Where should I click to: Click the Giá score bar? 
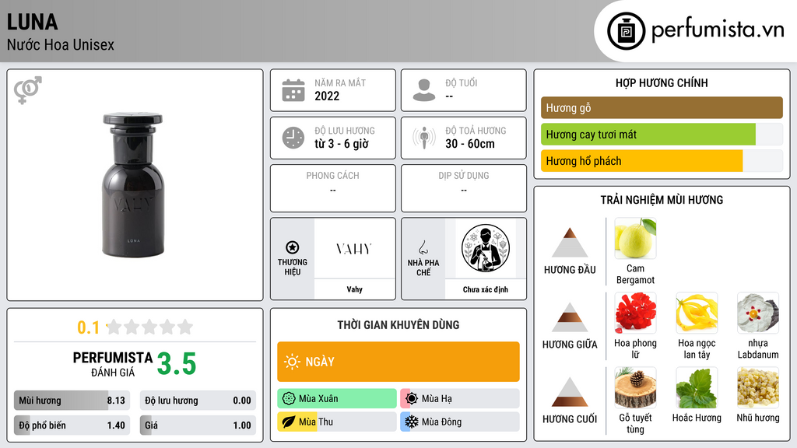tap(198, 425)
